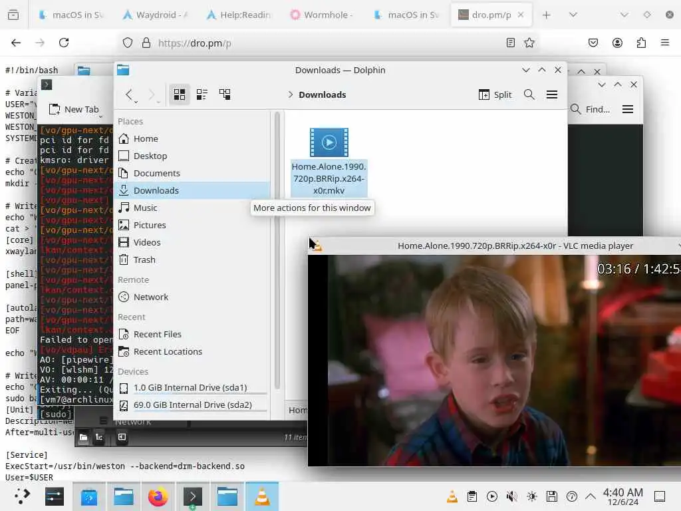Open Videos folder in Places sidebar
This screenshot has height=511, width=681.
[192, 242]
